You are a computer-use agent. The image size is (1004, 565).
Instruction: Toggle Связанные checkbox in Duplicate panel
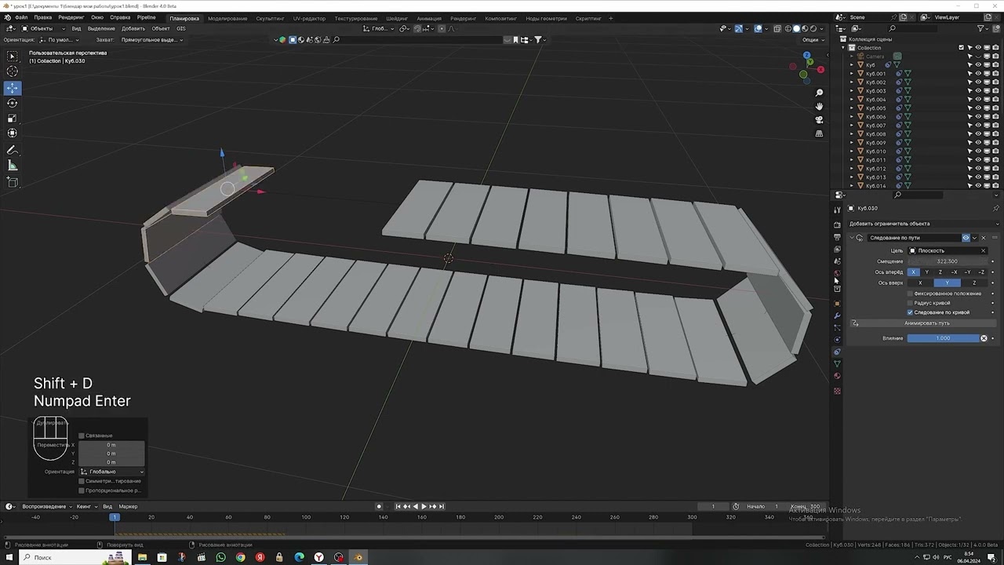(x=82, y=436)
